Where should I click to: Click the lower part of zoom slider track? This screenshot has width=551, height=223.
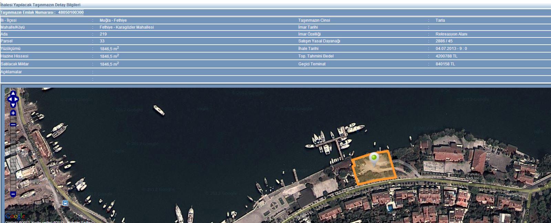(x=13, y=179)
